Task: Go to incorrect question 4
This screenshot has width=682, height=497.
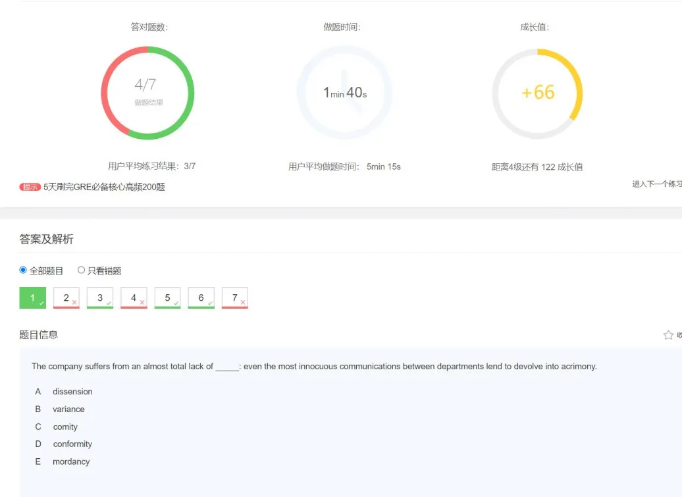Action: point(134,298)
